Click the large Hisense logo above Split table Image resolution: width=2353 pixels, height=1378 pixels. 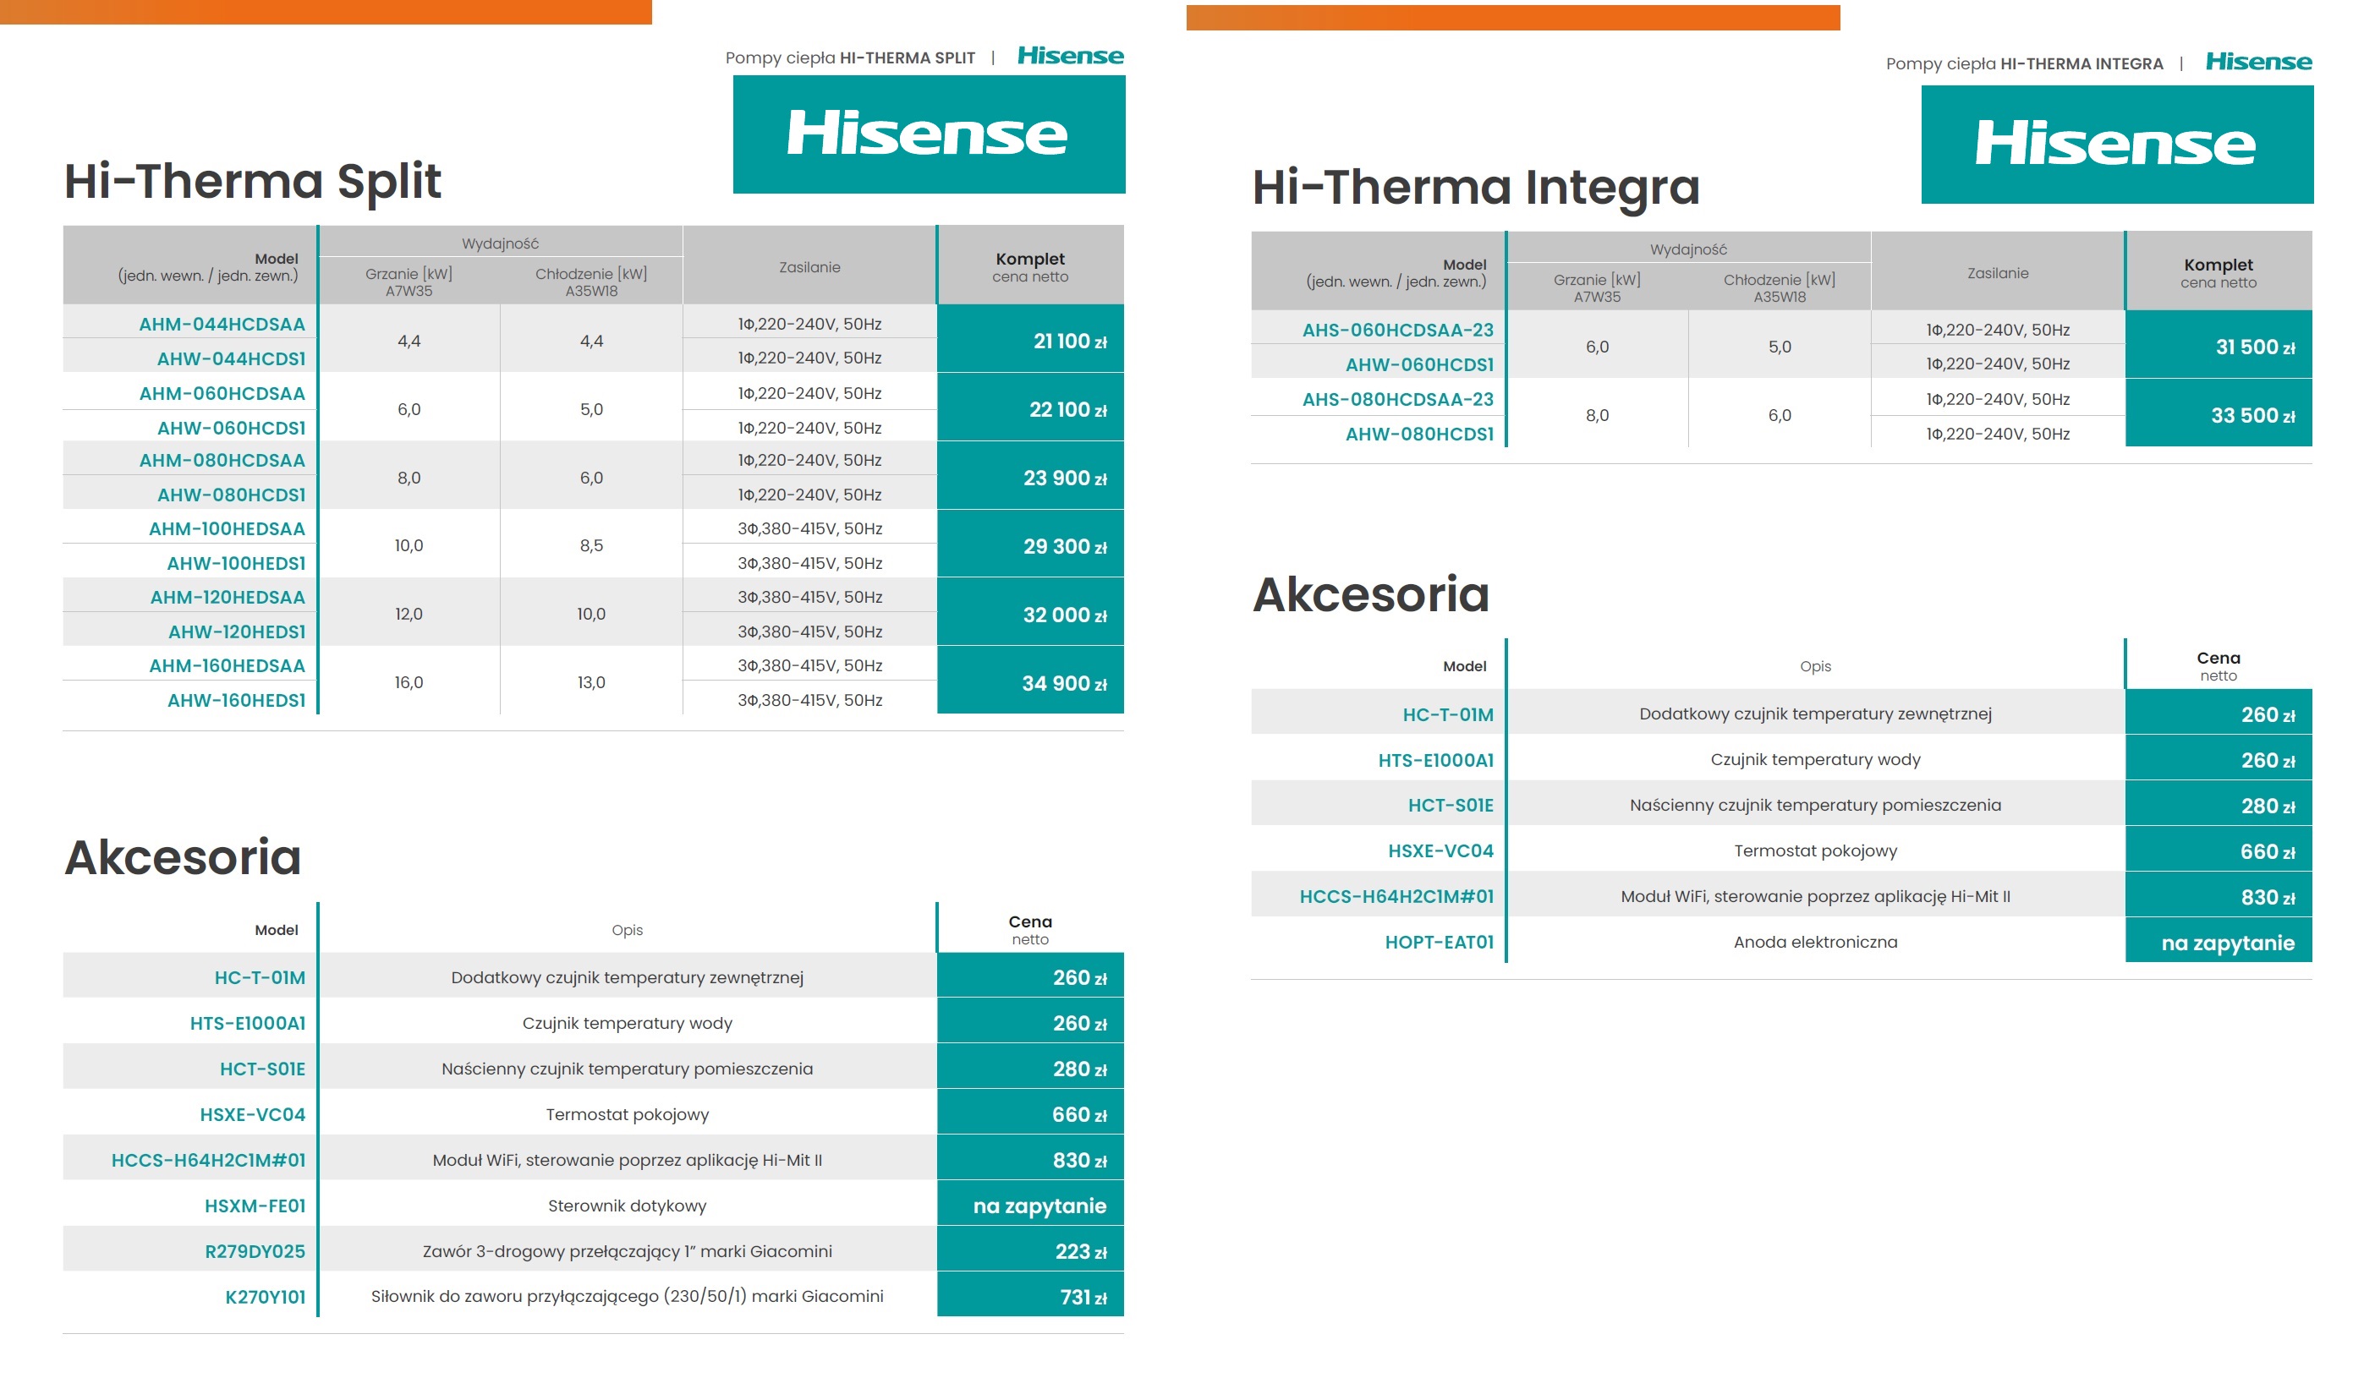(x=928, y=134)
